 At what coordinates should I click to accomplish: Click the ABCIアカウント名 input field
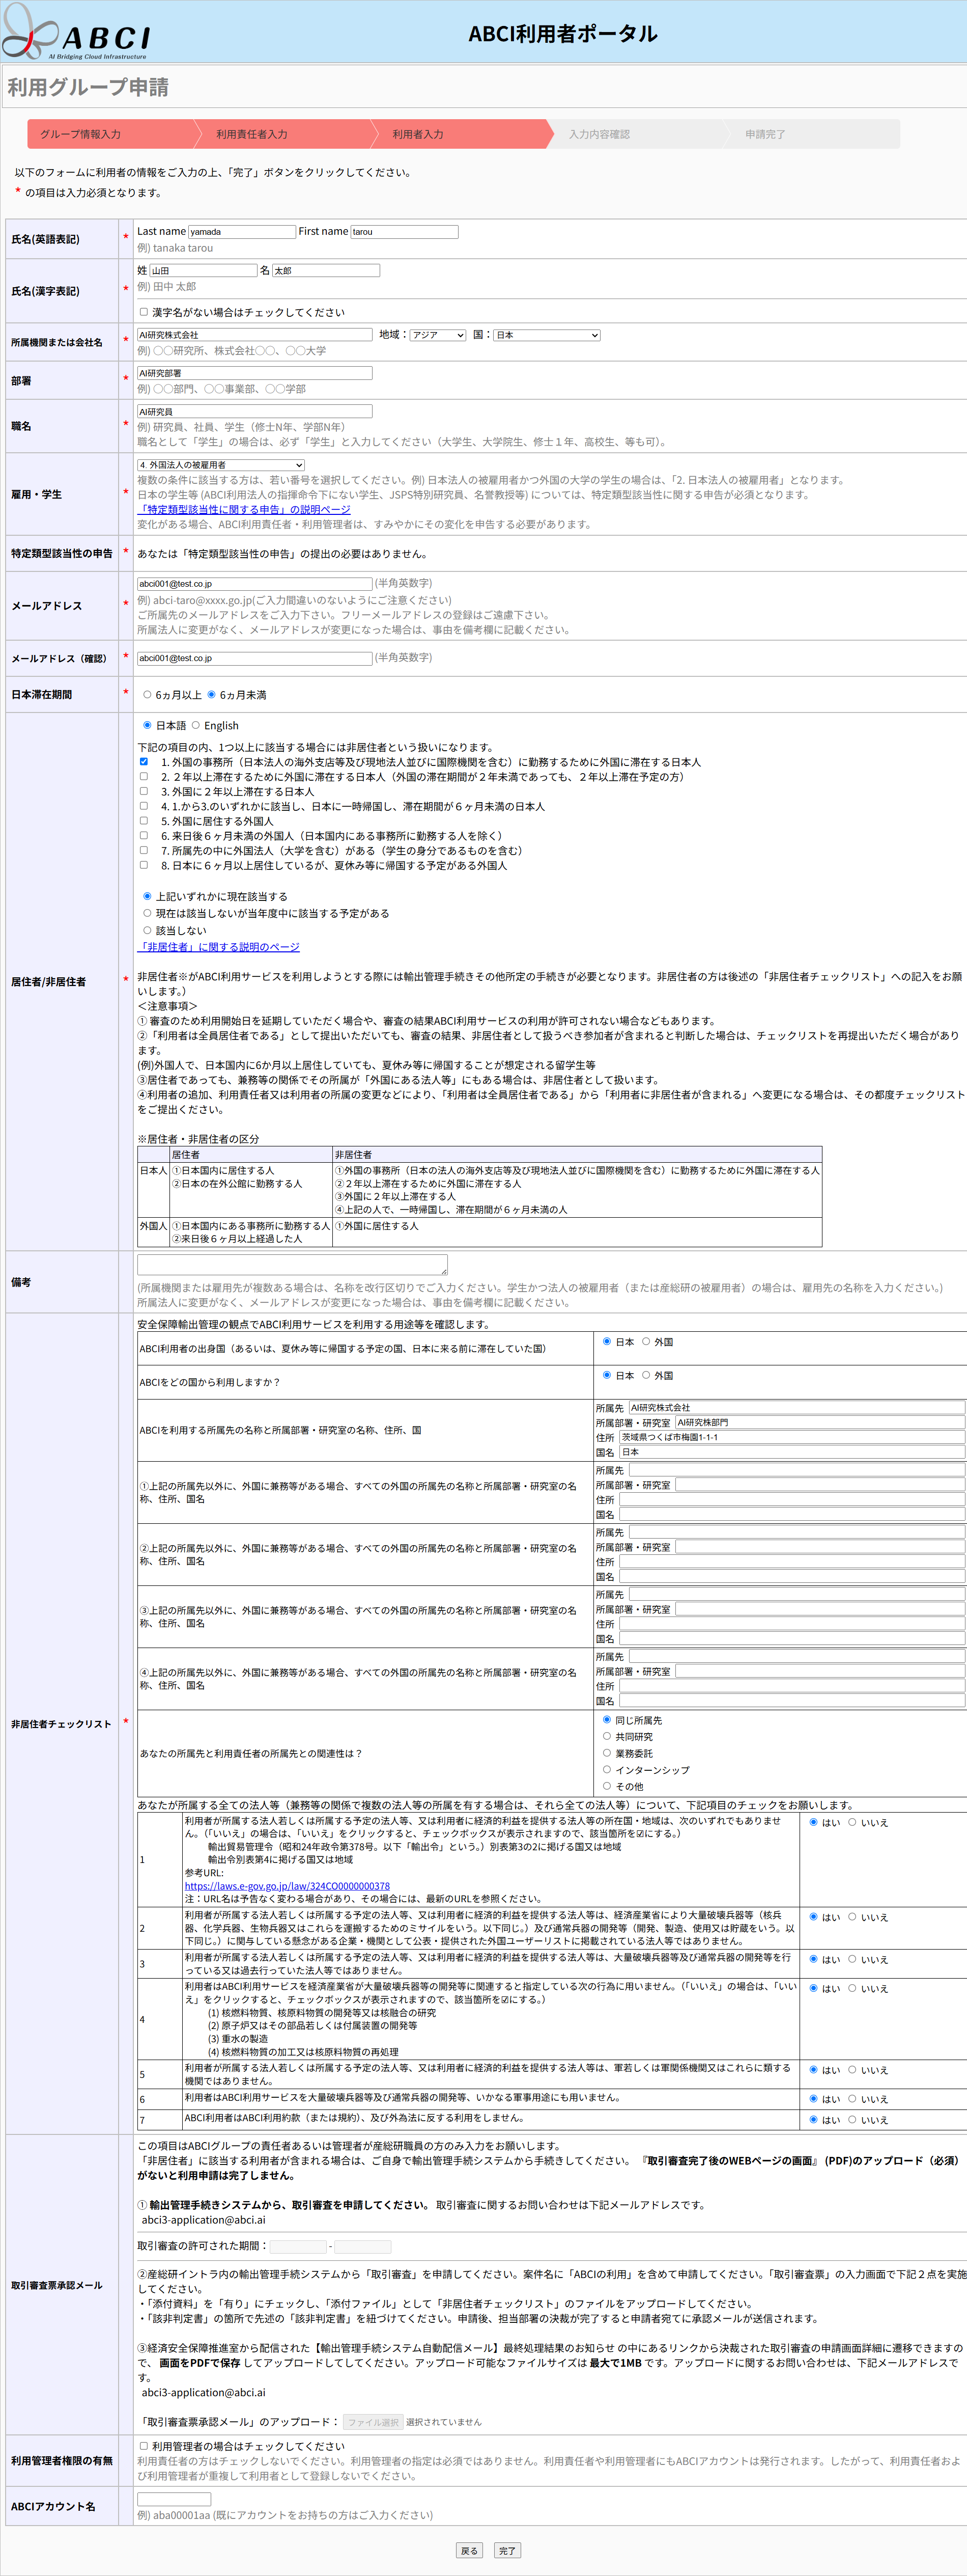tap(174, 2500)
